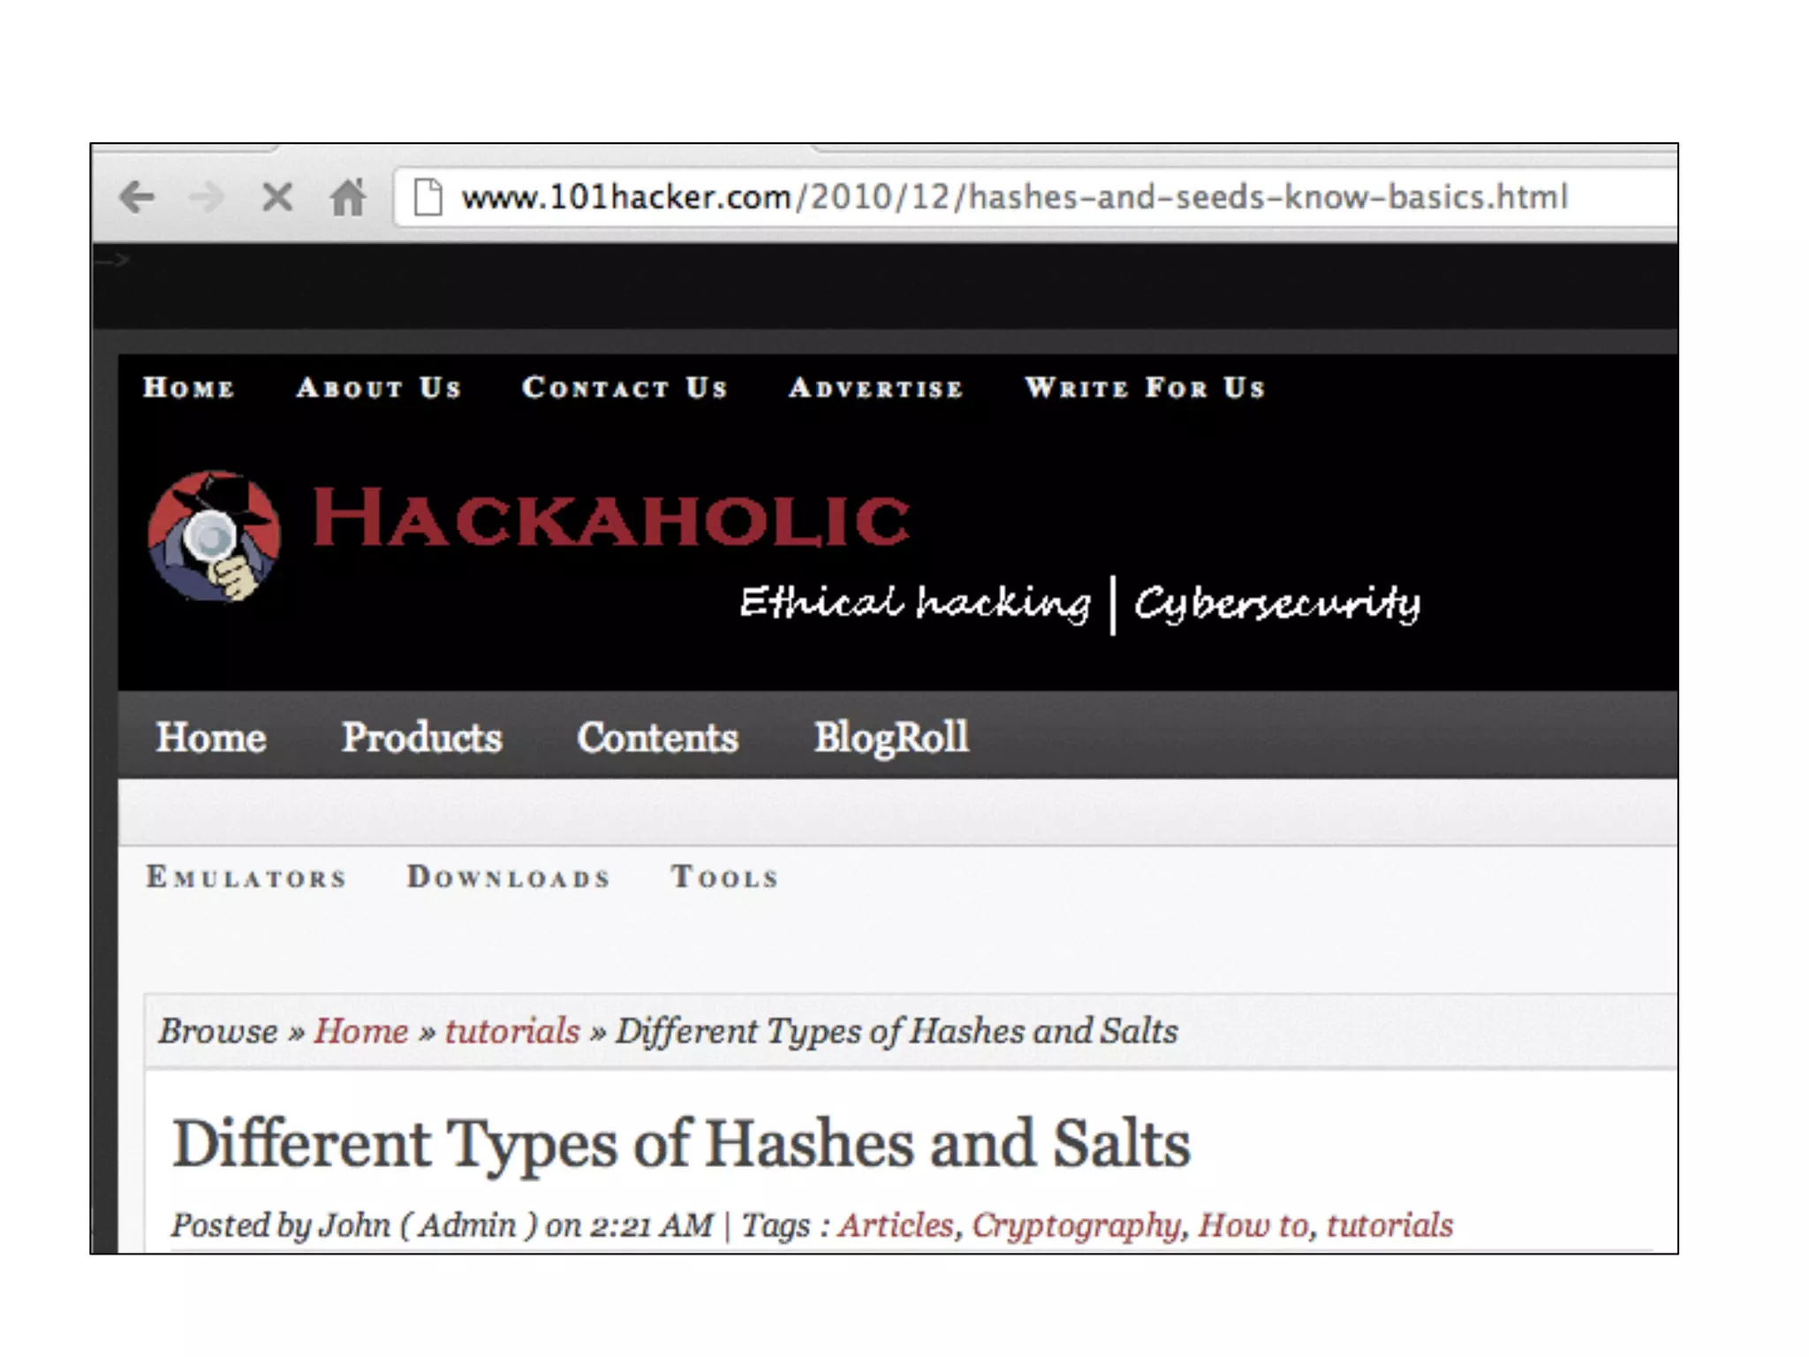Open the About Us top link
This screenshot has width=1809, height=1357.
379,388
